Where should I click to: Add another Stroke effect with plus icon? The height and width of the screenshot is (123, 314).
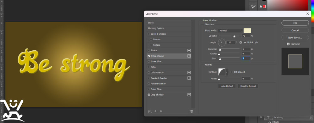[x=189, y=50]
